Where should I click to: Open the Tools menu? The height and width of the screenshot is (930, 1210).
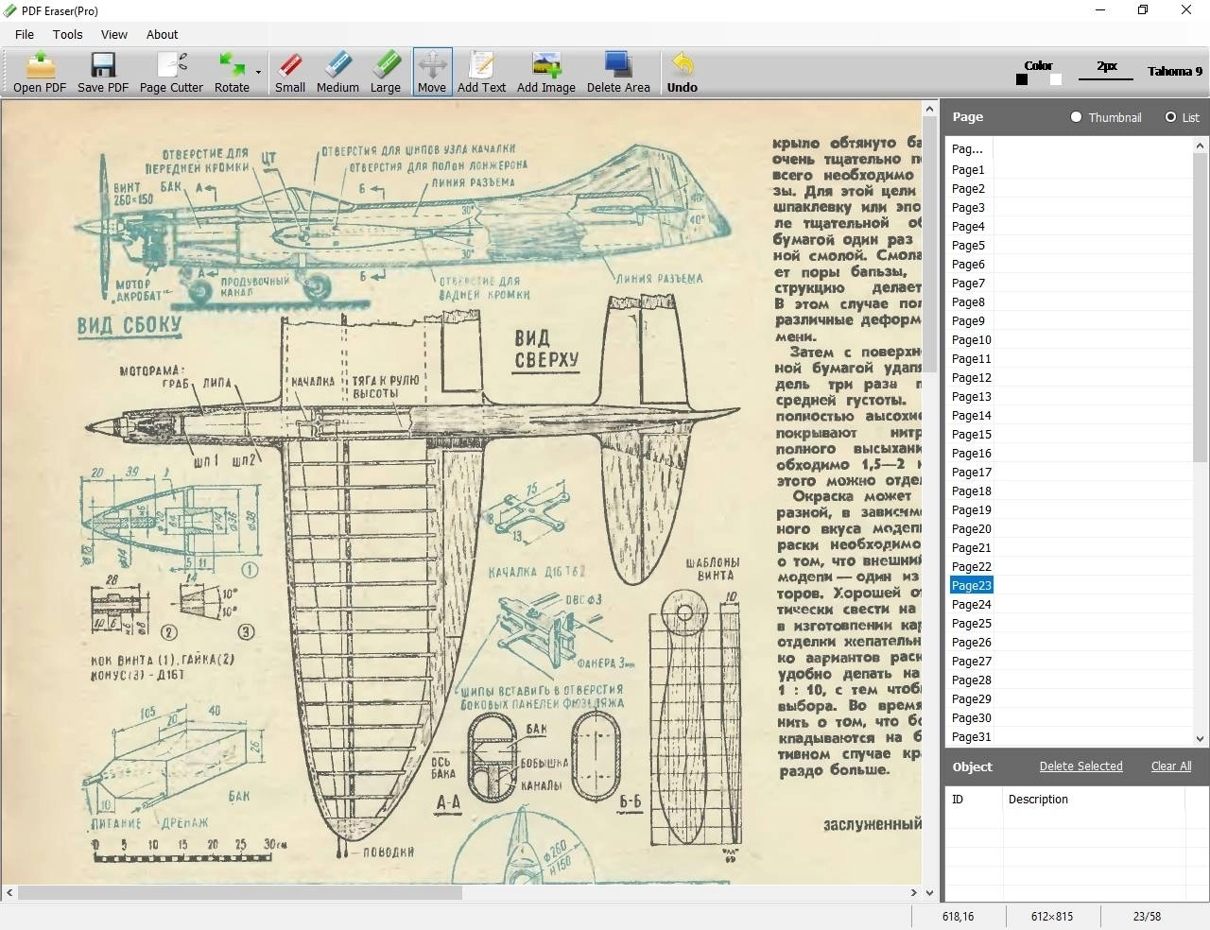[x=67, y=34]
